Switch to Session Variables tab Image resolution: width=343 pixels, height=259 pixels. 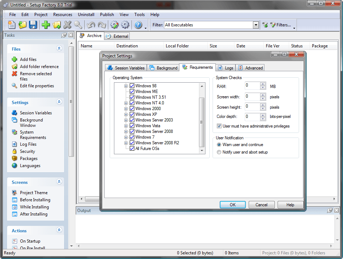126,68
